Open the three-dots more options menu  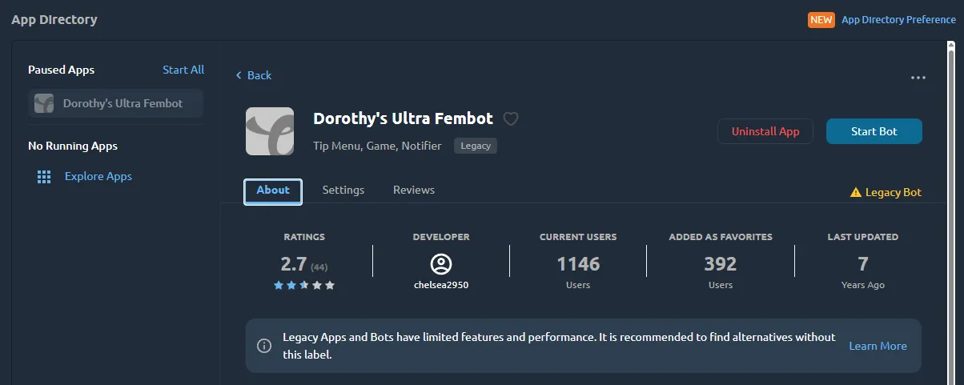pos(918,78)
